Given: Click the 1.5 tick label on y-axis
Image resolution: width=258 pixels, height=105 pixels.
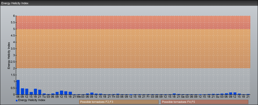Looking at the screenshot, I should pyautogui.click(x=13, y=75).
